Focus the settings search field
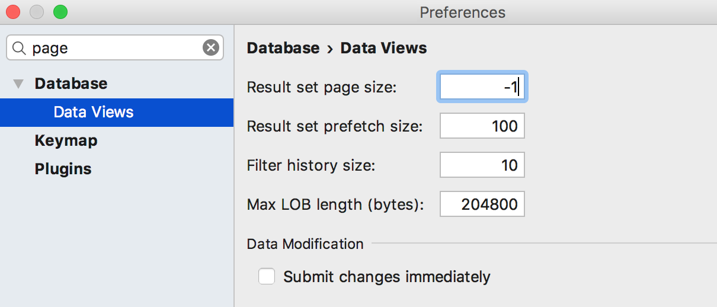 click(113, 48)
